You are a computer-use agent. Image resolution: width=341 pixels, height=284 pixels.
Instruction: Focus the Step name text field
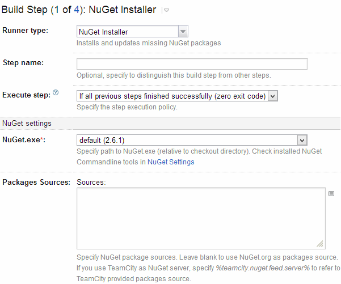tap(192, 63)
